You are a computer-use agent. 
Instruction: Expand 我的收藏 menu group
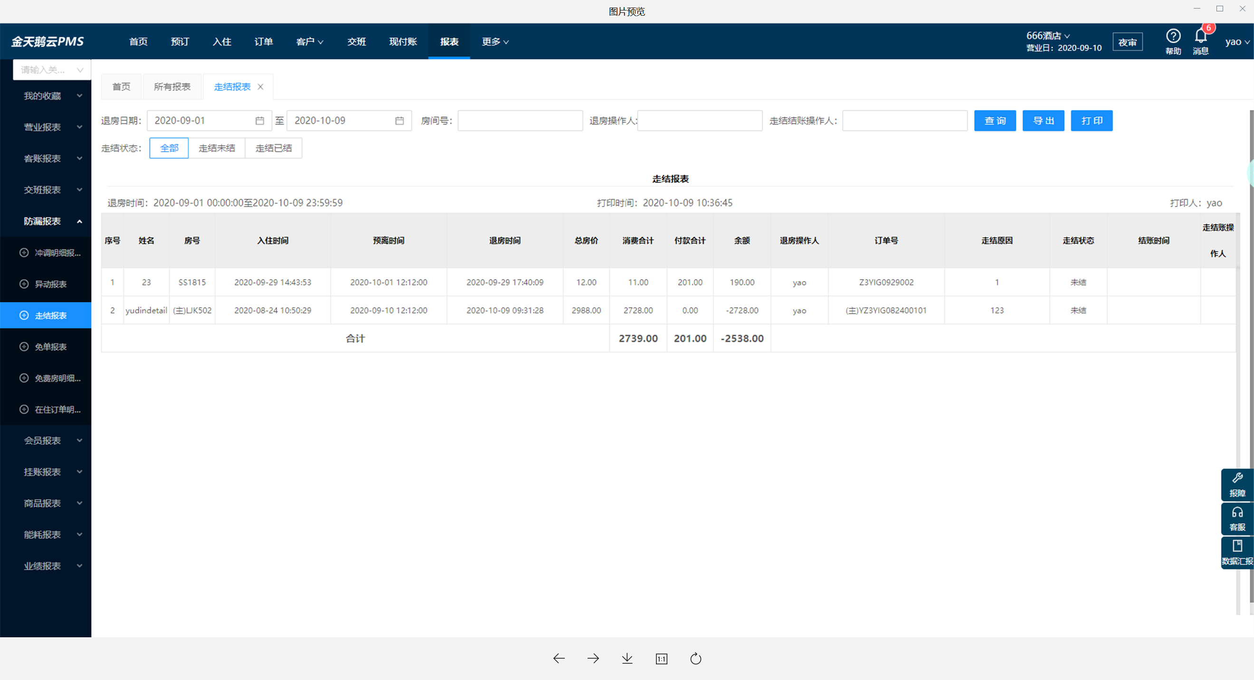pyautogui.click(x=46, y=96)
